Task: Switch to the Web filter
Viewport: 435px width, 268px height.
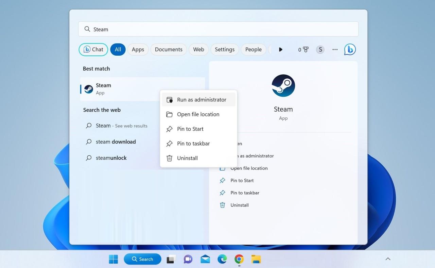Action: (199, 50)
